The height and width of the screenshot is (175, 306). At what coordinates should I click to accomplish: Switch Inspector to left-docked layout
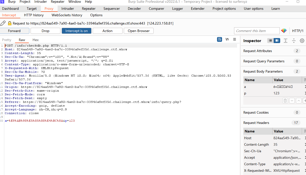(x=270, y=41)
